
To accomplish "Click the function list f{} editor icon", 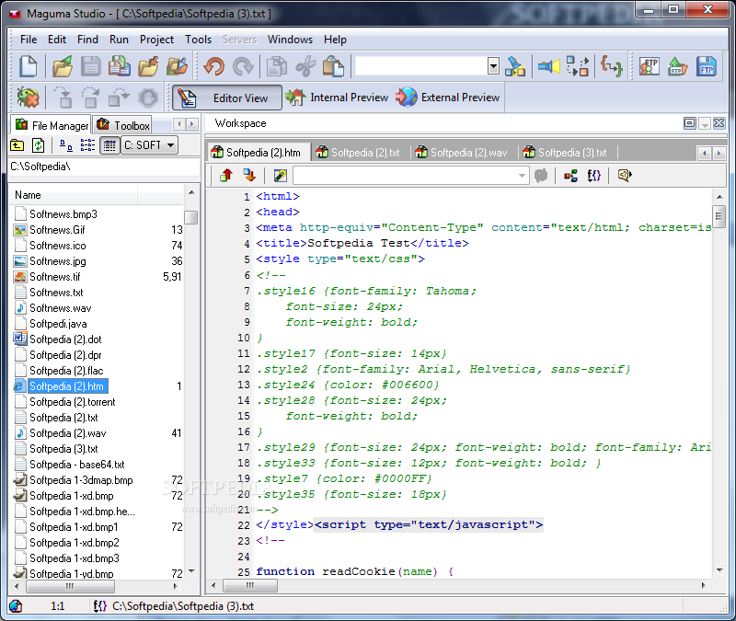I will point(593,176).
